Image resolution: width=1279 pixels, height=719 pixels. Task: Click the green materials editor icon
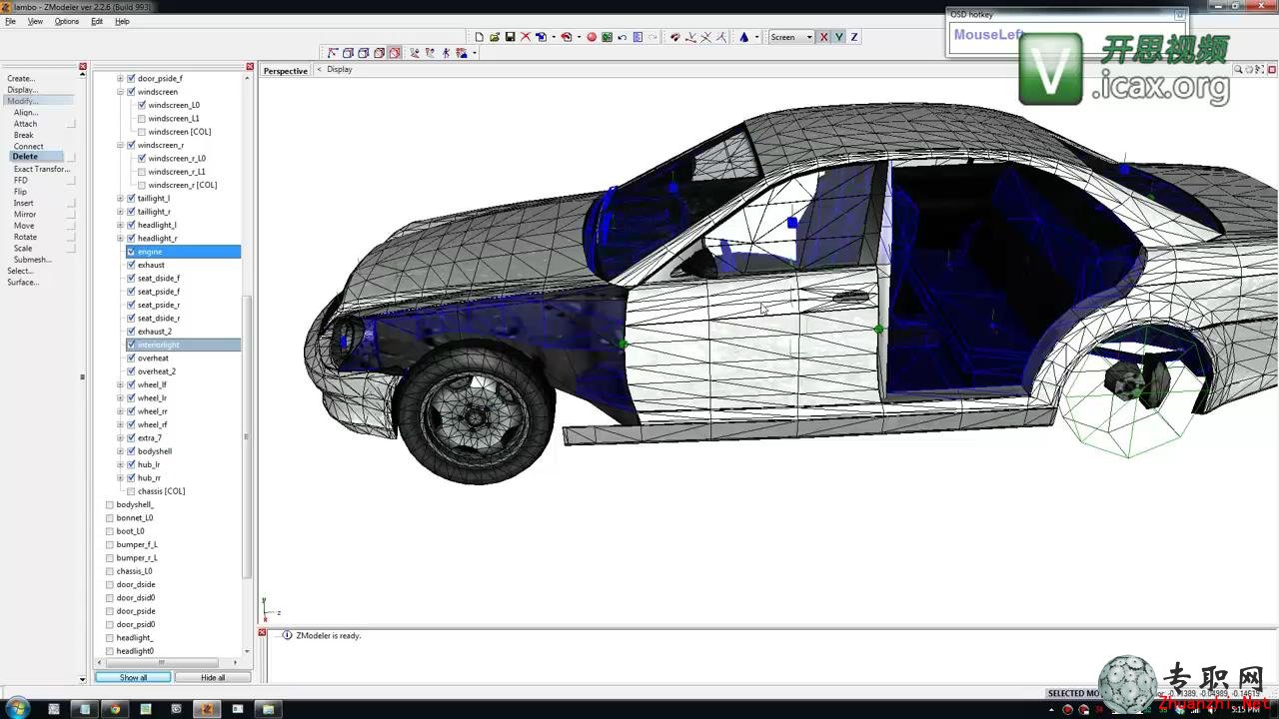pos(607,37)
